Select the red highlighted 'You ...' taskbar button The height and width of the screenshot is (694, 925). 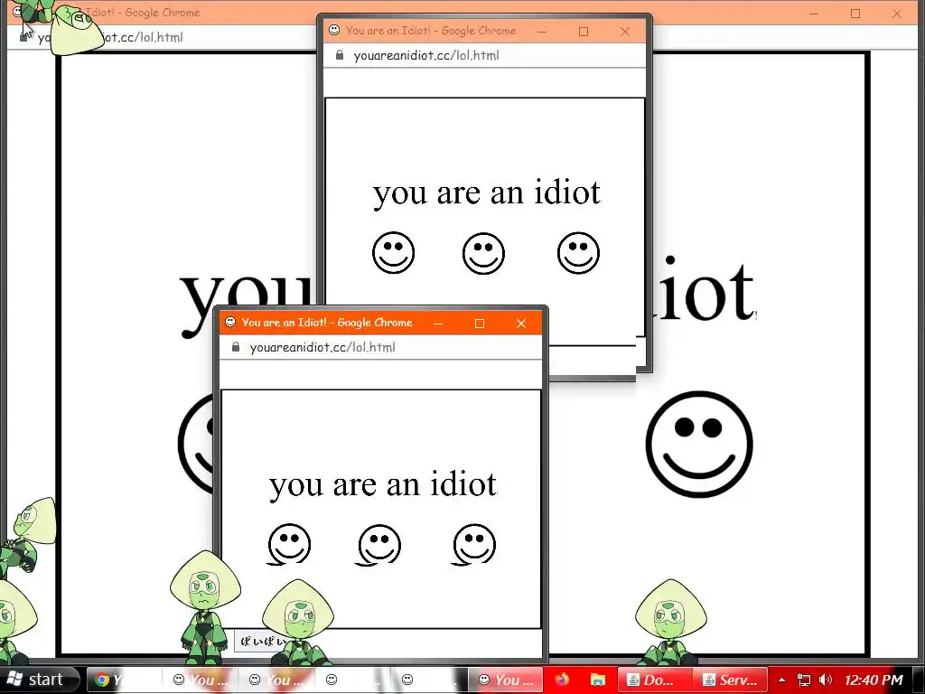click(506, 680)
